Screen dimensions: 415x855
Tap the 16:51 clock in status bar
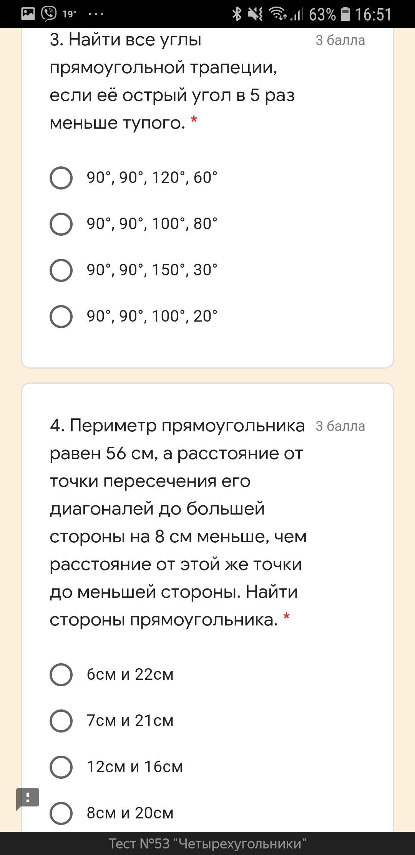click(373, 15)
